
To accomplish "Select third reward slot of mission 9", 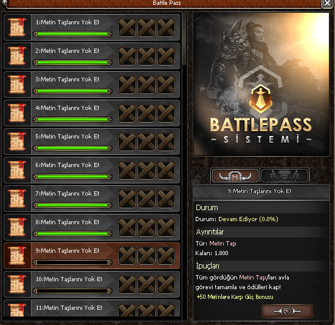I will (166, 256).
